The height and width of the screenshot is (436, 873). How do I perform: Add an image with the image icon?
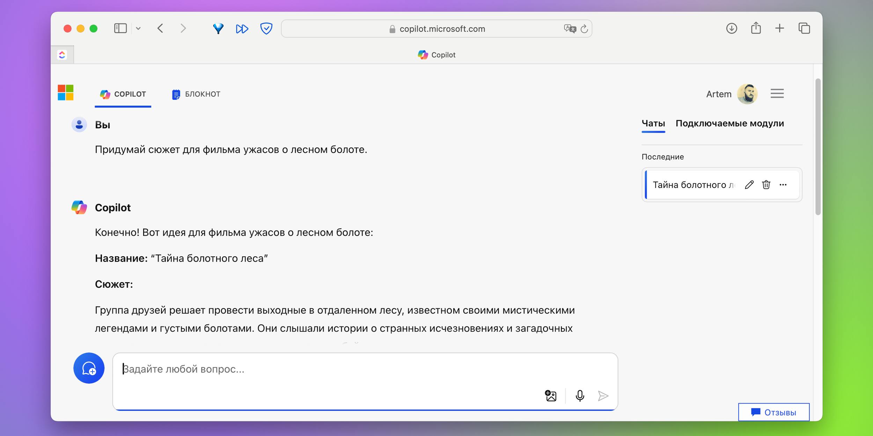click(x=551, y=396)
